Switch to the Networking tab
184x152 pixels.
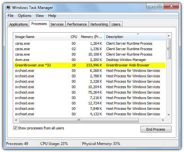99,24
